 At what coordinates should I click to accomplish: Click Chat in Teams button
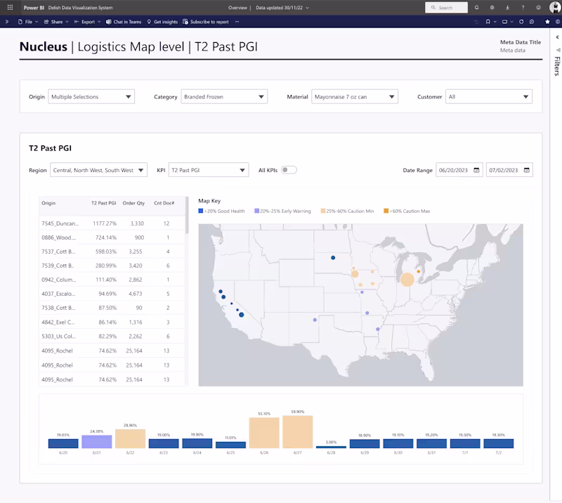pos(123,22)
